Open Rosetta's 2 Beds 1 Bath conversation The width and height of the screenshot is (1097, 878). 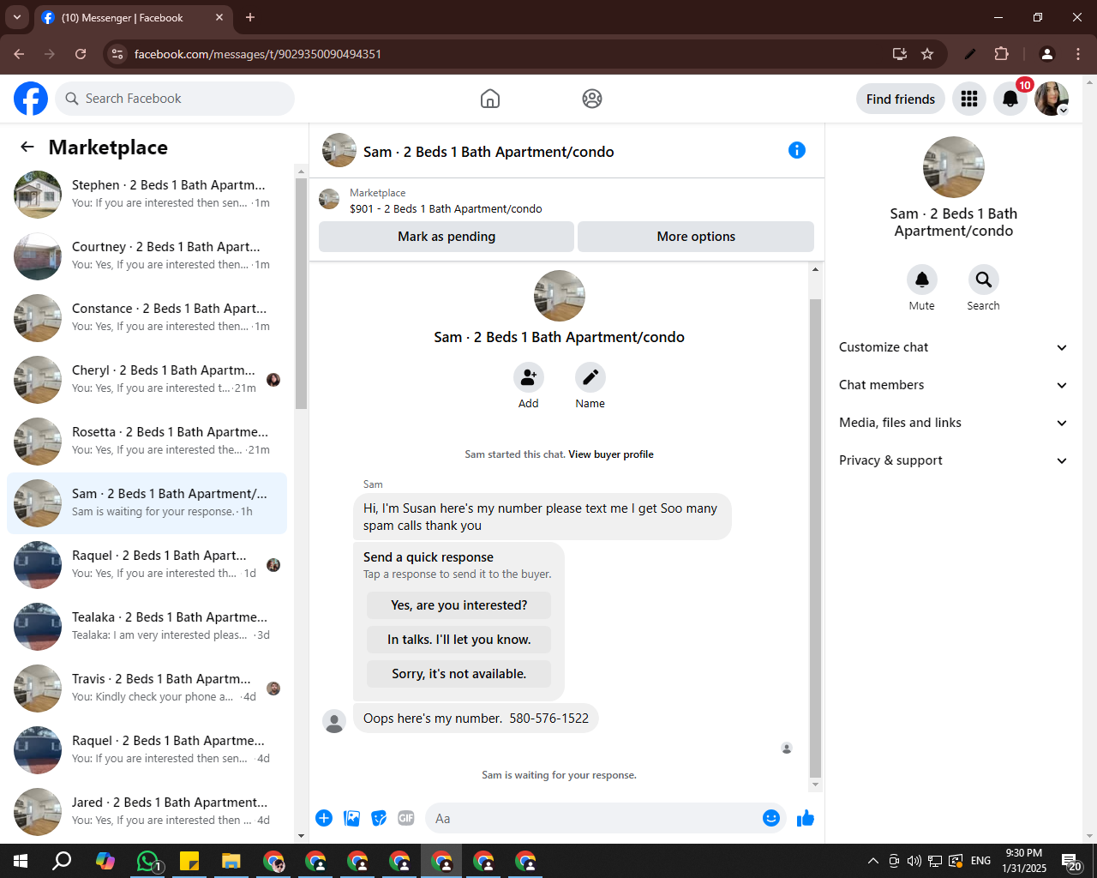(x=147, y=441)
